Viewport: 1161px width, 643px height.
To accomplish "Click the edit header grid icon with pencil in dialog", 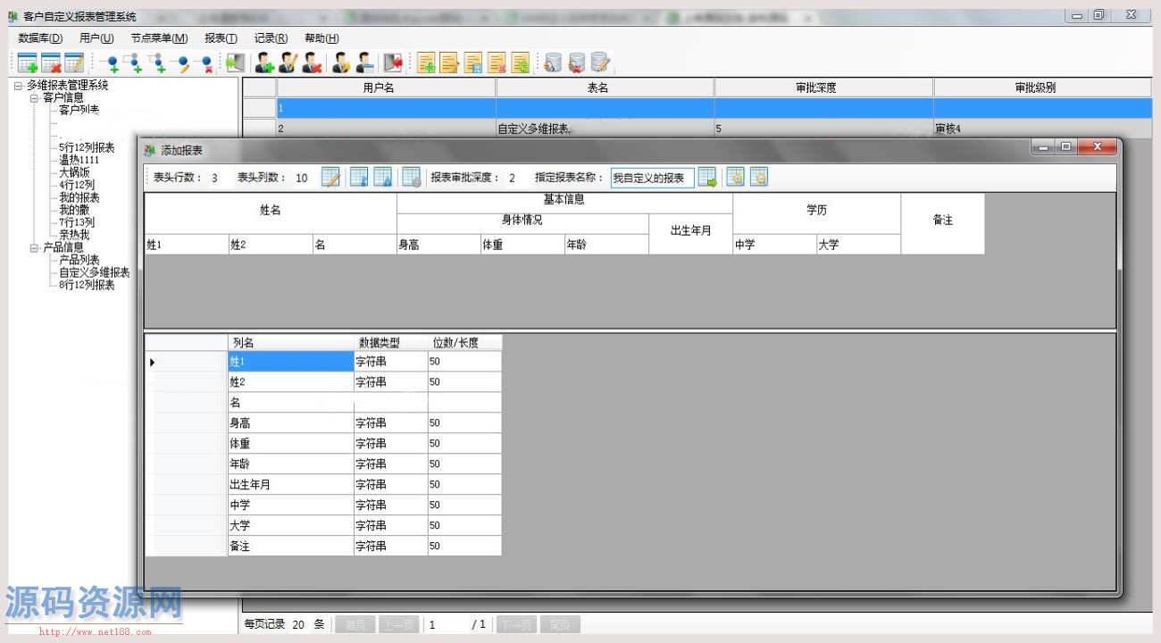I will [330, 177].
